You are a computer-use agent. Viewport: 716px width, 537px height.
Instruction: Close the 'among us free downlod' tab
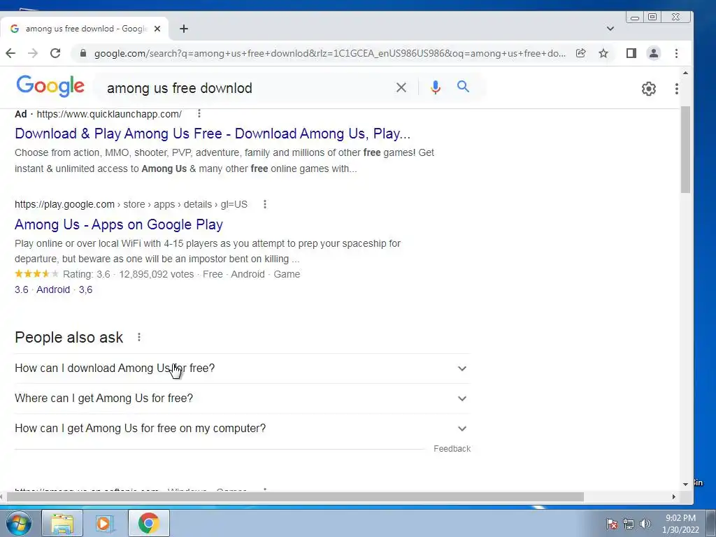157,29
